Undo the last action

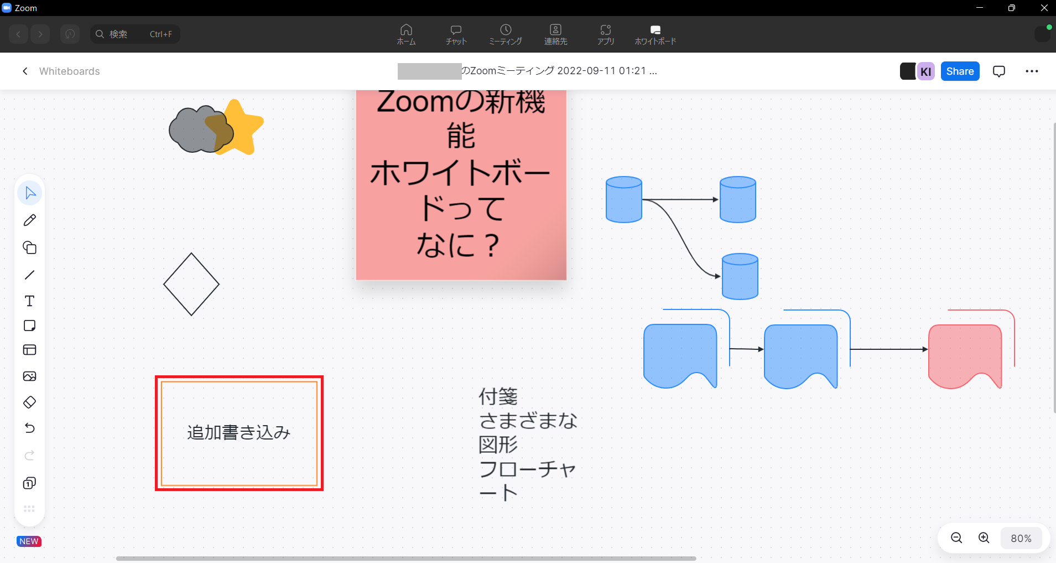(30, 428)
